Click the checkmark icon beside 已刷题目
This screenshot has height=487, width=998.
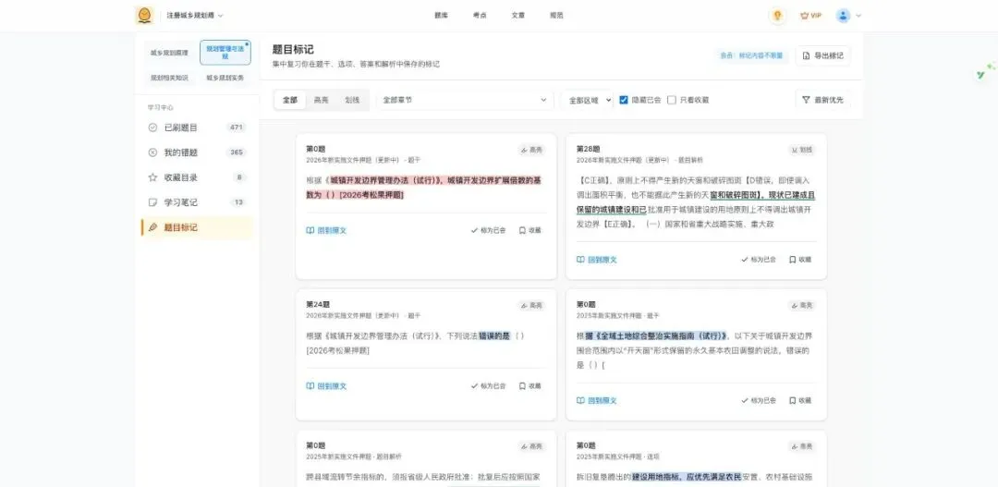coord(152,128)
